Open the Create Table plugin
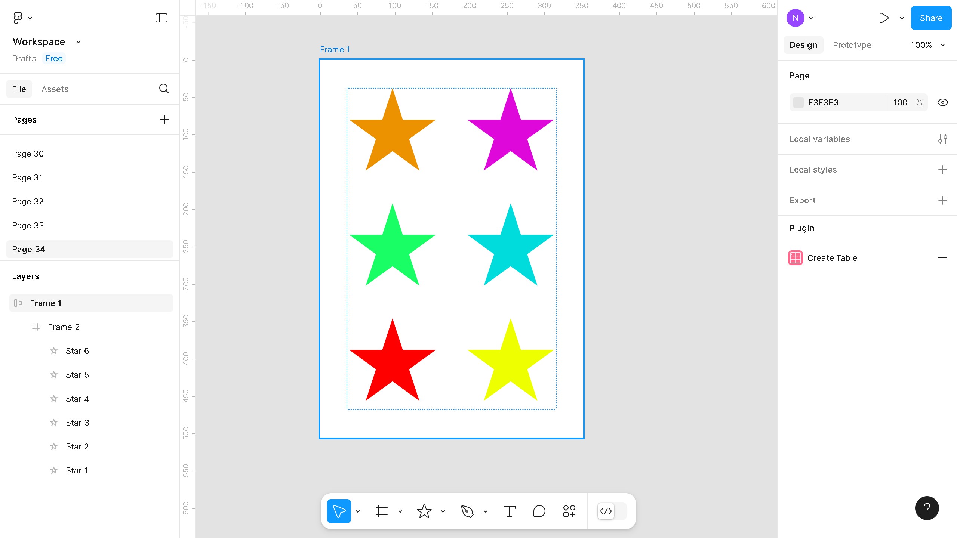Image resolution: width=957 pixels, height=538 pixels. pos(832,258)
